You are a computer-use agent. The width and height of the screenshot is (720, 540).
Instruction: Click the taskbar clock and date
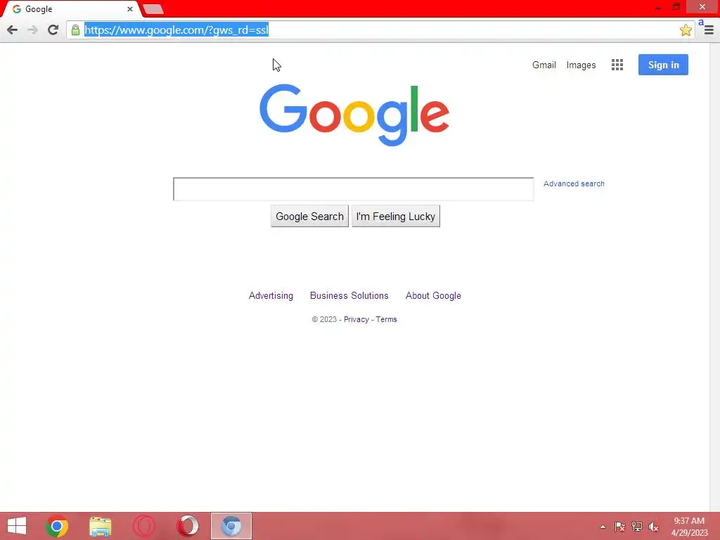coord(689,527)
